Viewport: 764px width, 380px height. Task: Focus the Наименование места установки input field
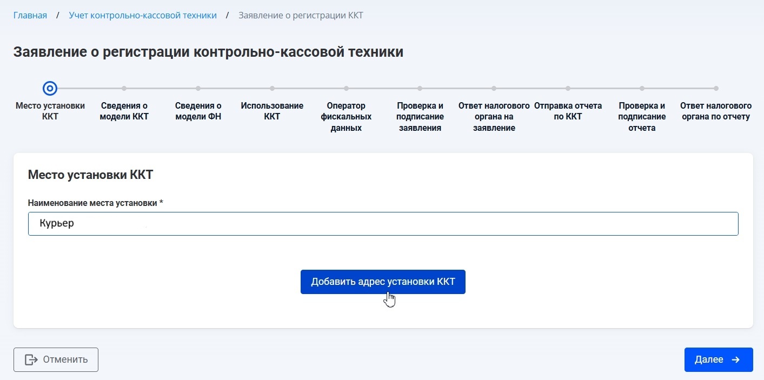tap(383, 224)
